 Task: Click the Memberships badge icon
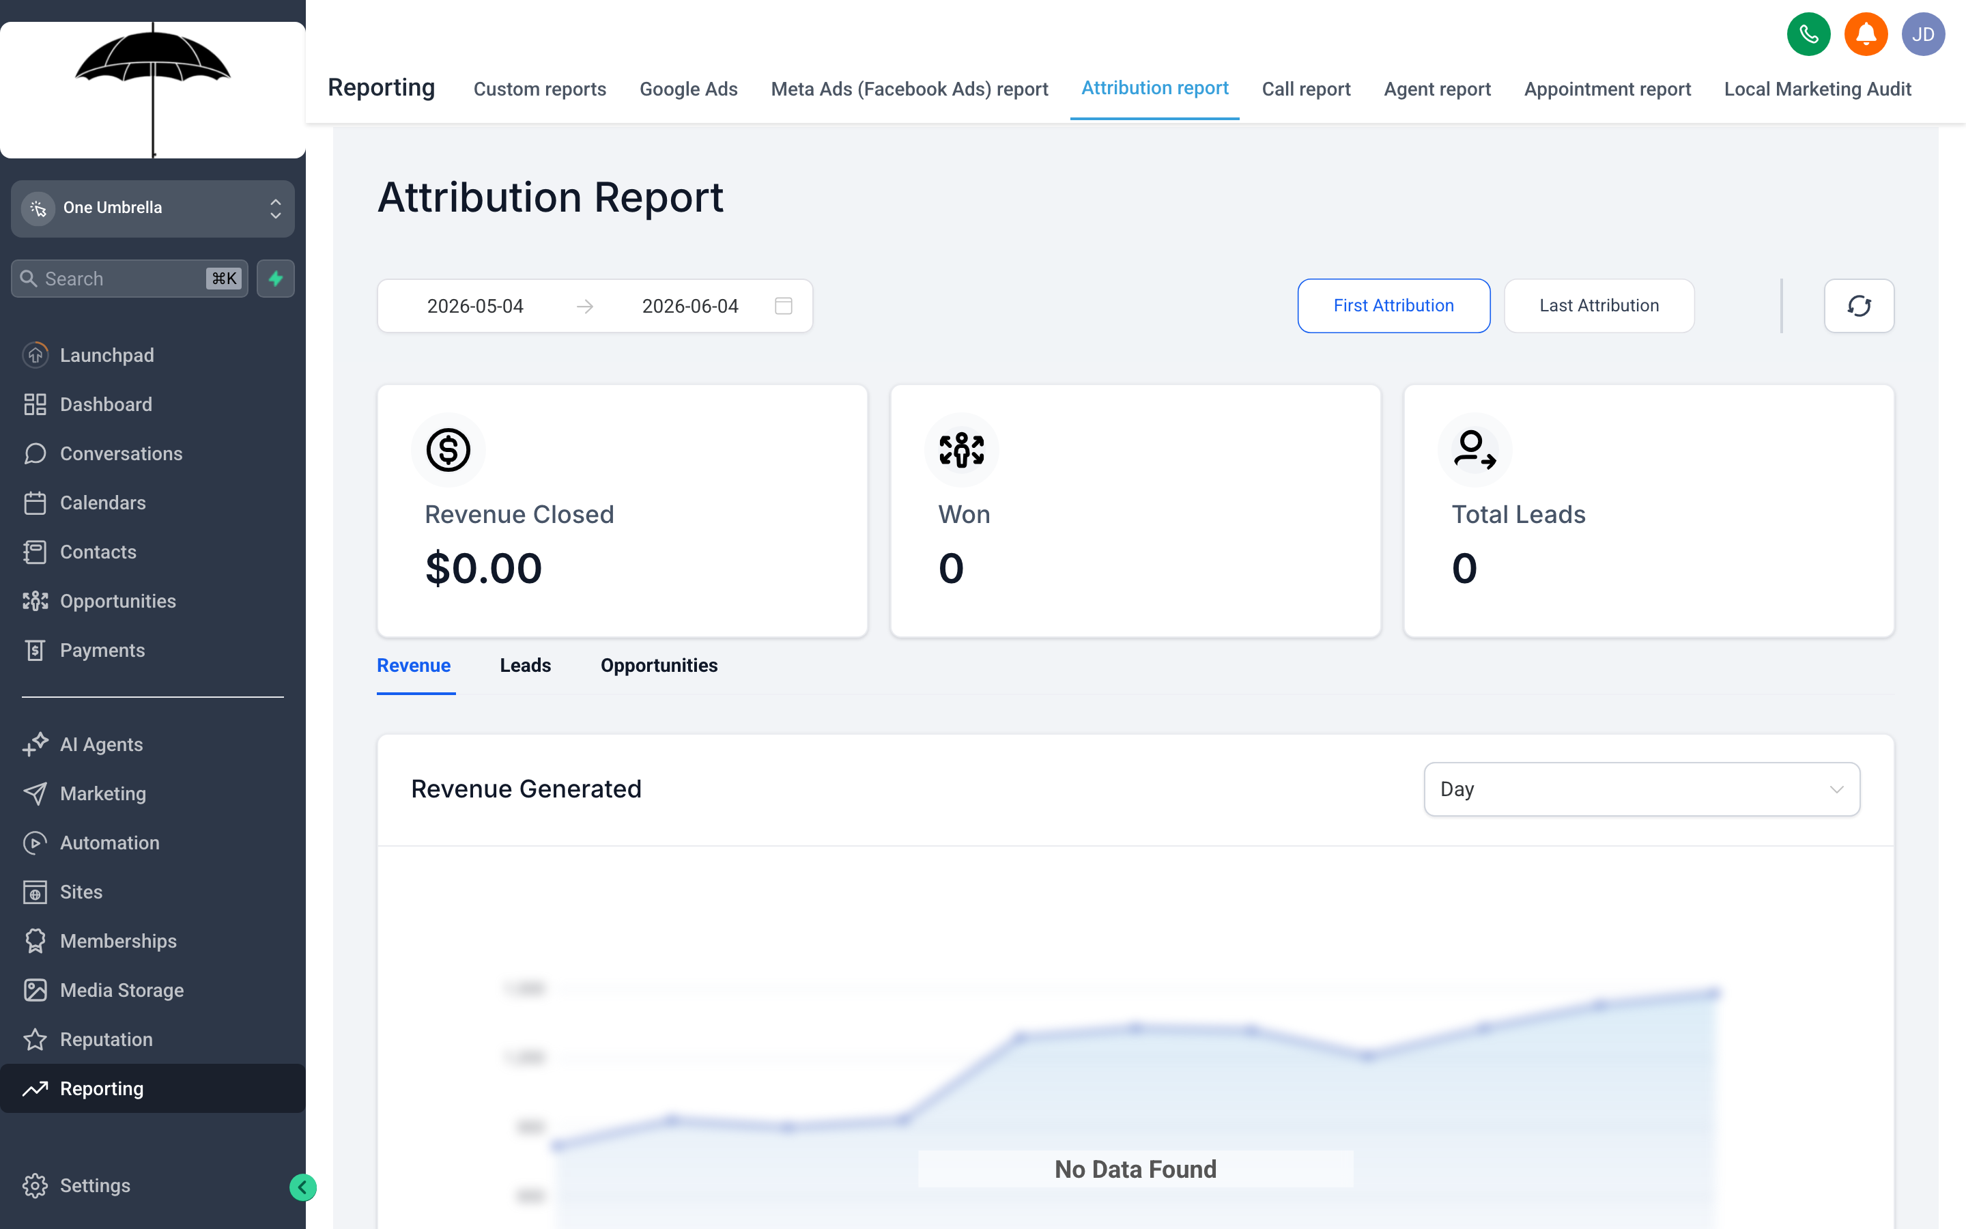[x=35, y=942]
